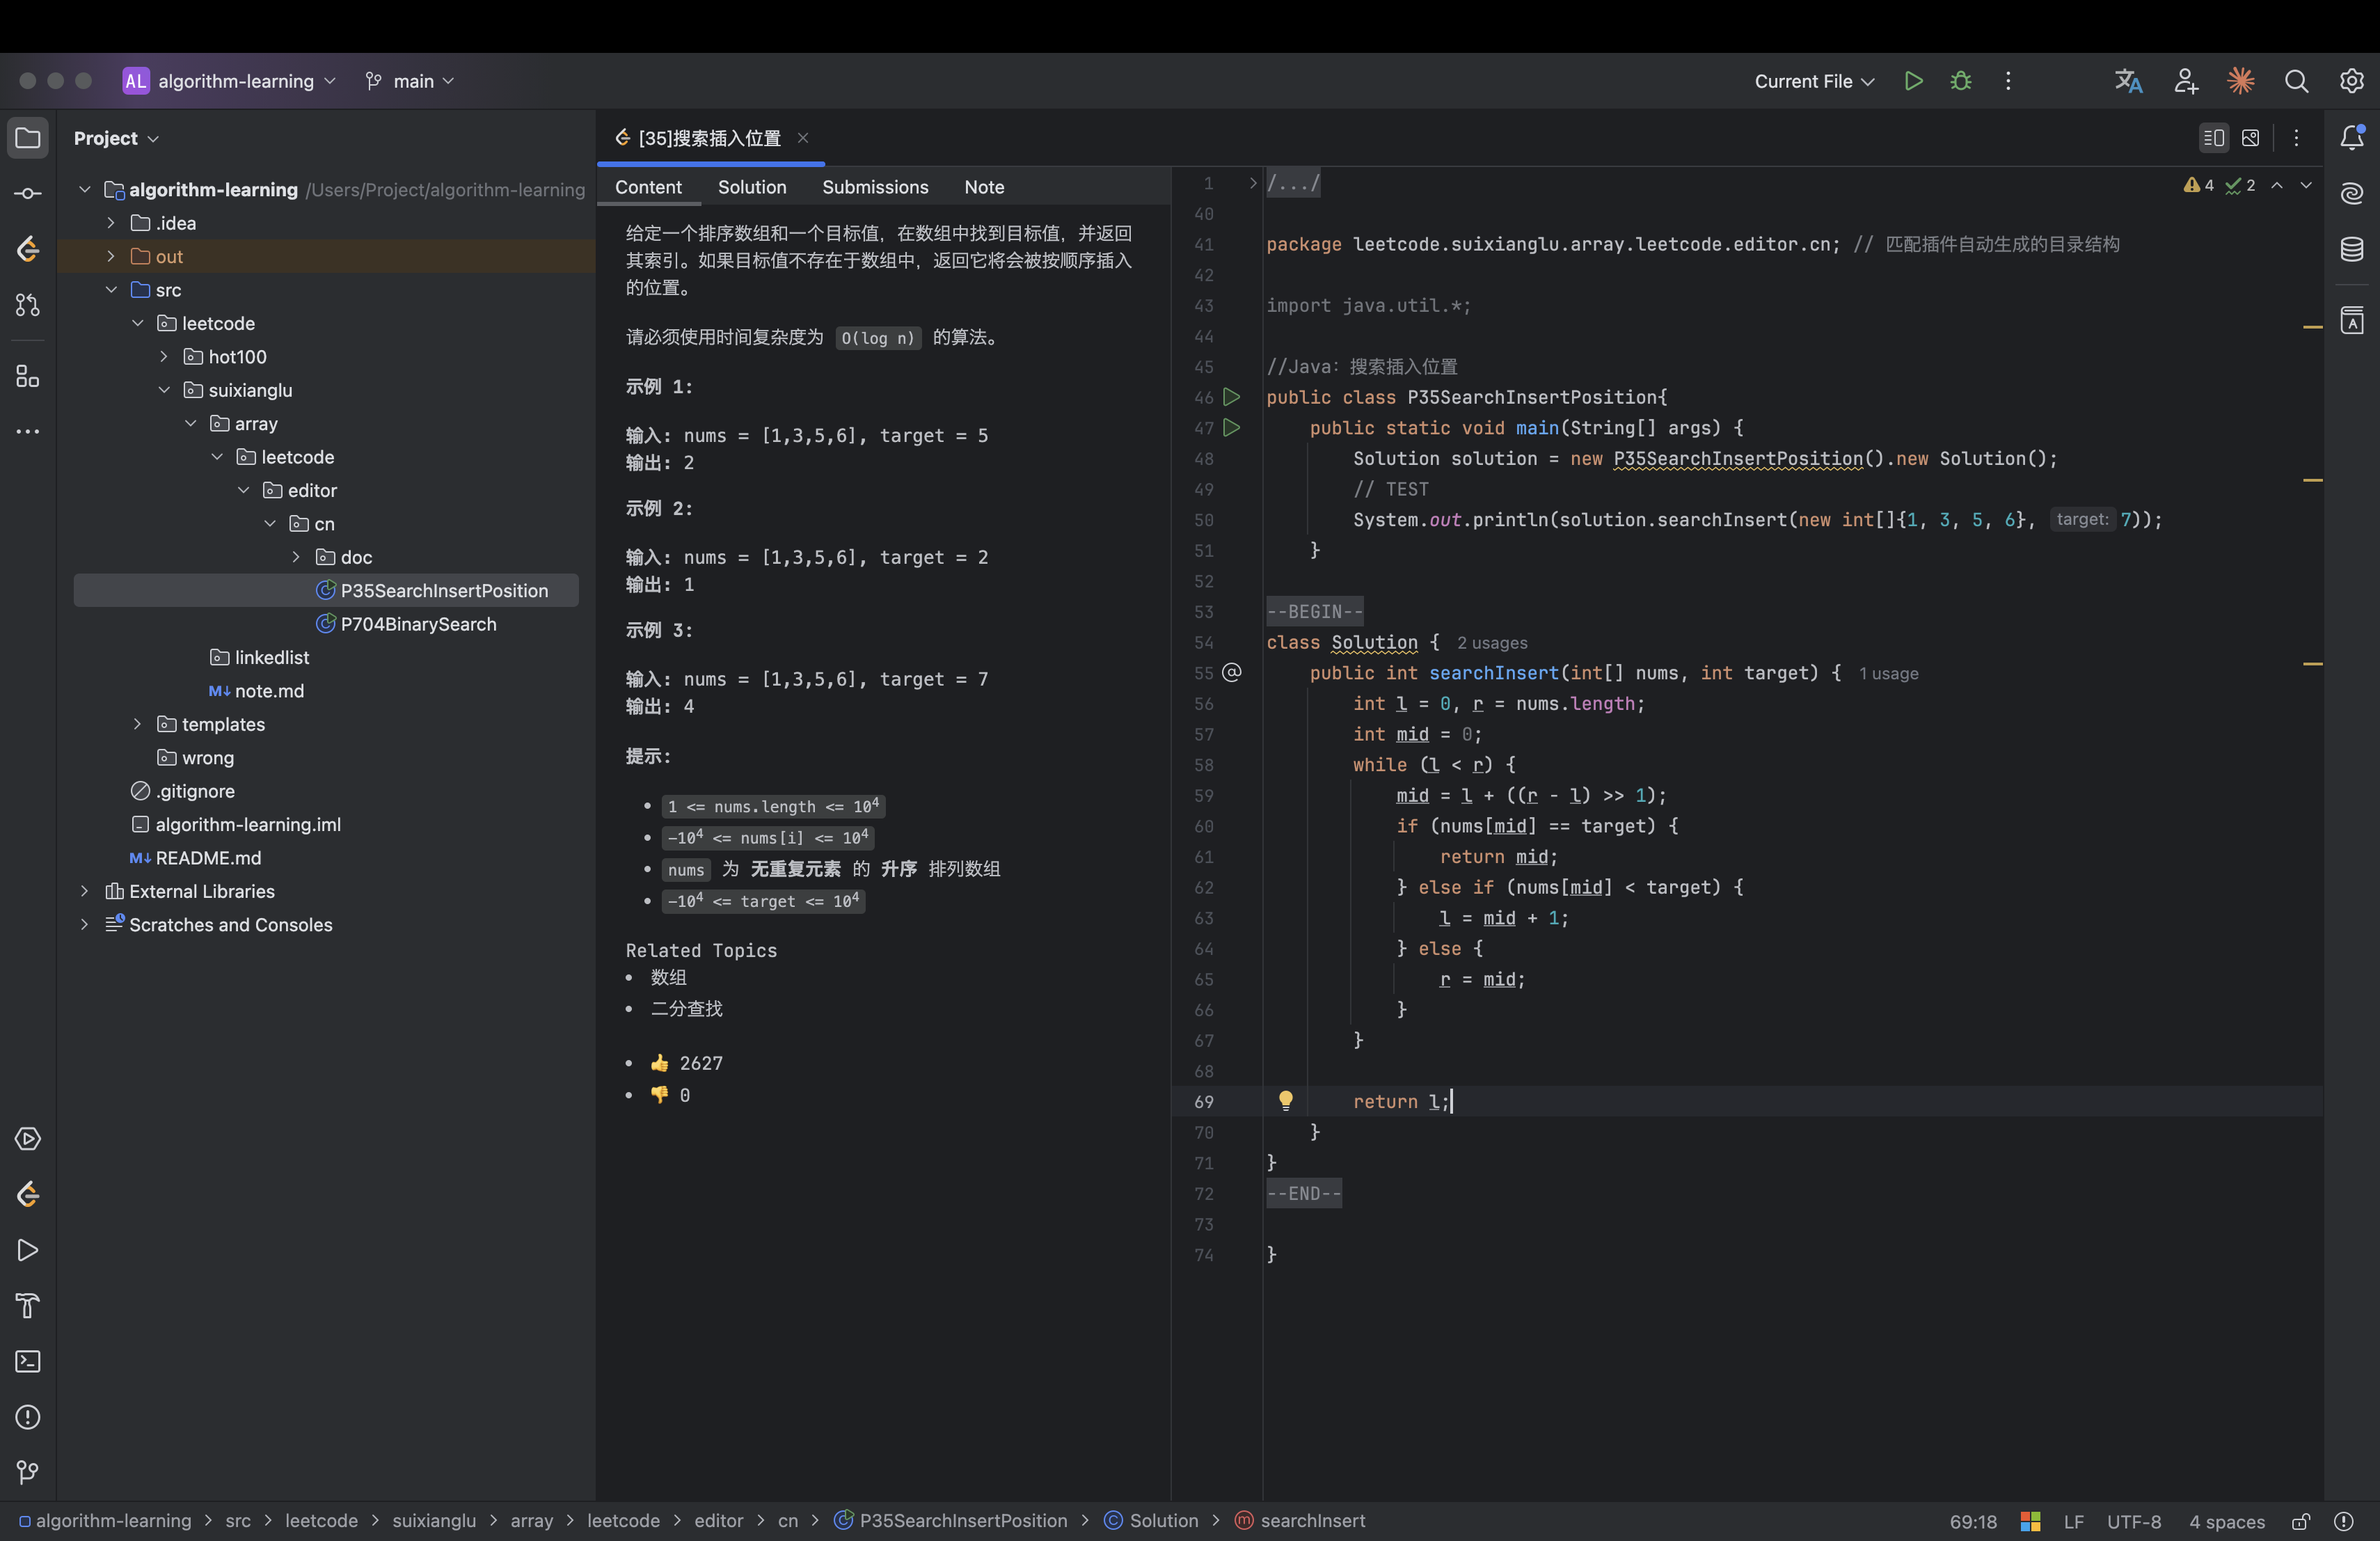Open the Translate icon in top bar
Viewport: 2380px width, 1541px height.
(2128, 81)
